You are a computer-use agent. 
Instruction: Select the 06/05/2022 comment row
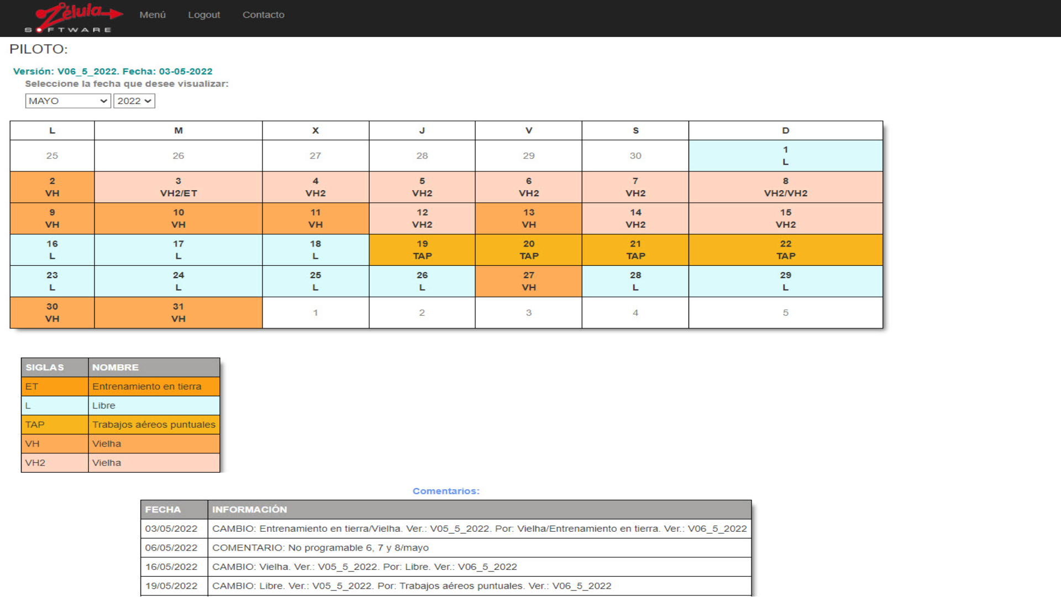(x=445, y=548)
